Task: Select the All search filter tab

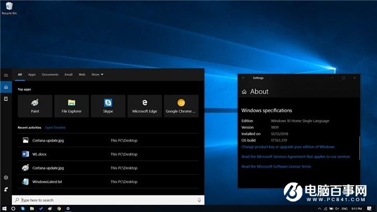Action: 20,75
